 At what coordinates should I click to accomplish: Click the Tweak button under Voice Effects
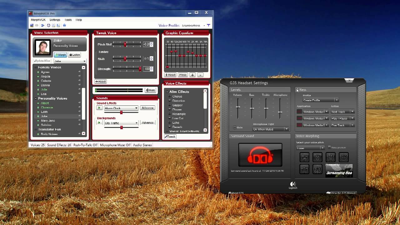(x=170, y=137)
